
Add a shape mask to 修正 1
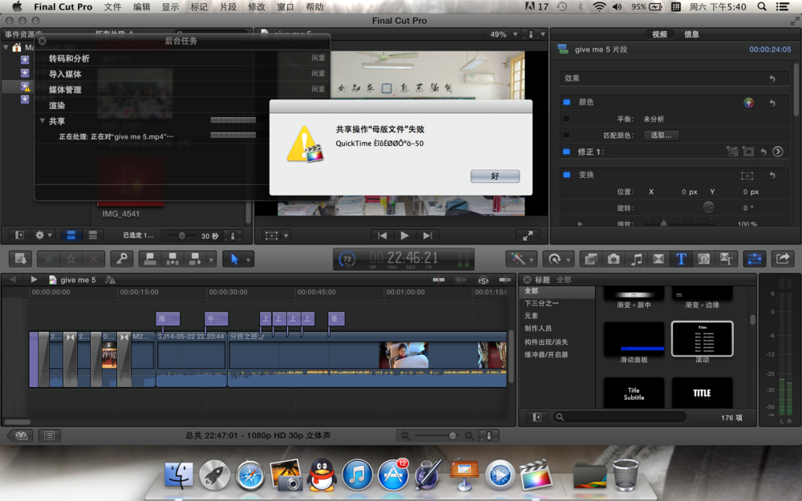click(x=747, y=152)
